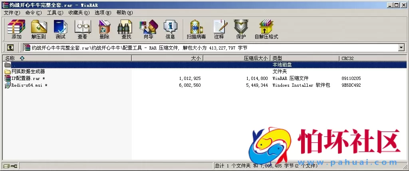The height and width of the screenshot is (171, 409).
Task: Click the 本地磁盘 type cell
Action: [282, 64]
